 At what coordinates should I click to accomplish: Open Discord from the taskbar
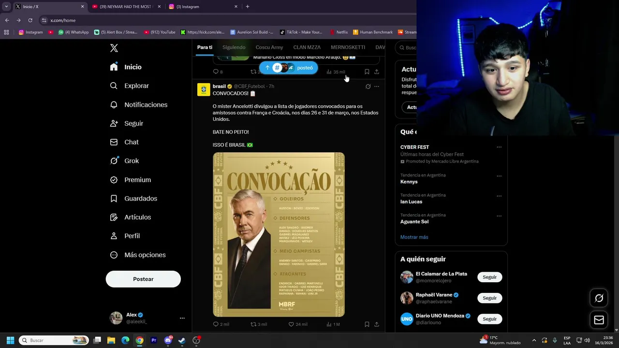tap(168, 340)
